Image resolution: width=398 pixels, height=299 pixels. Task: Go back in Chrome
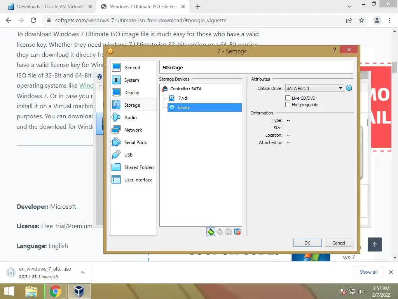[9, 20]
